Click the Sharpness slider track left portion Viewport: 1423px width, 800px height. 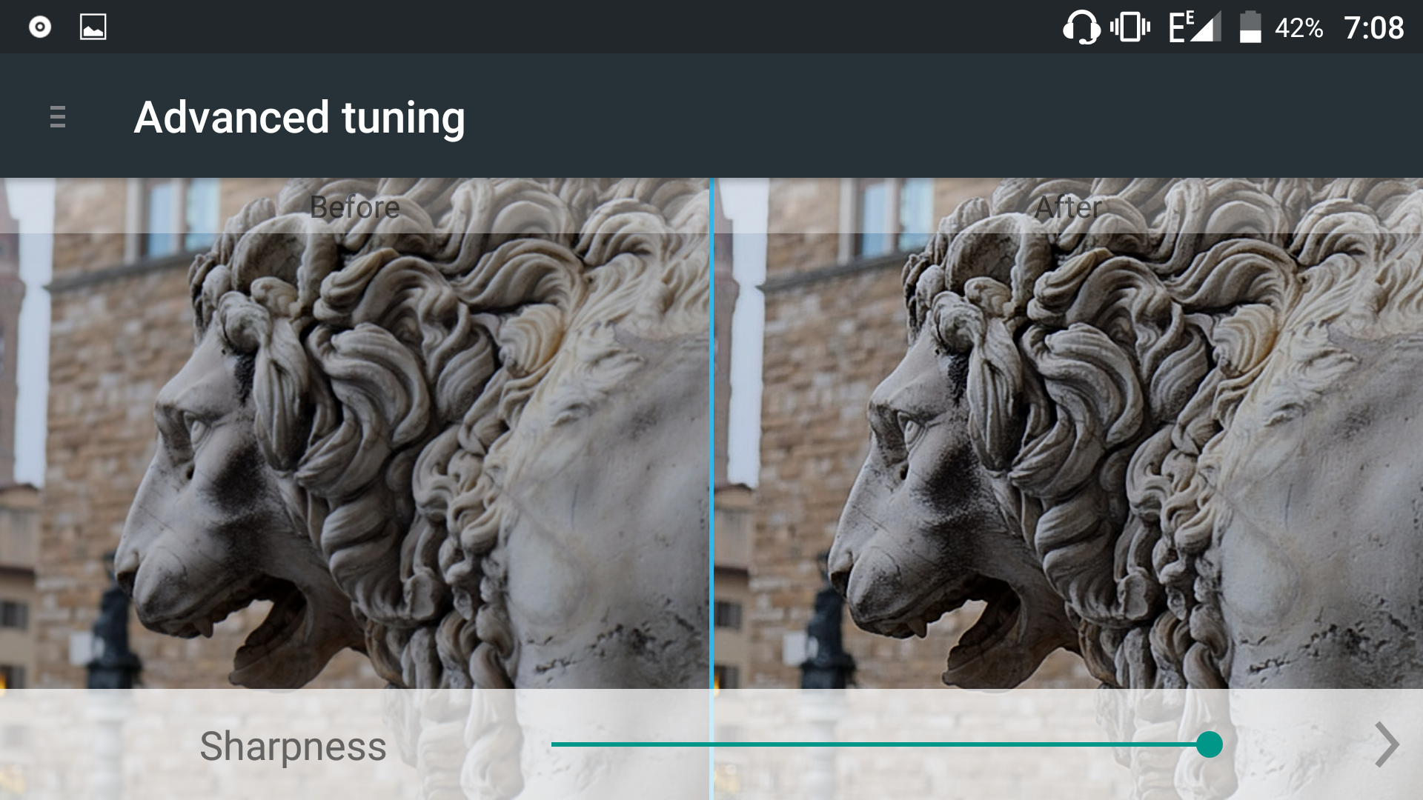pyautogui.click(x=741, y=744)
